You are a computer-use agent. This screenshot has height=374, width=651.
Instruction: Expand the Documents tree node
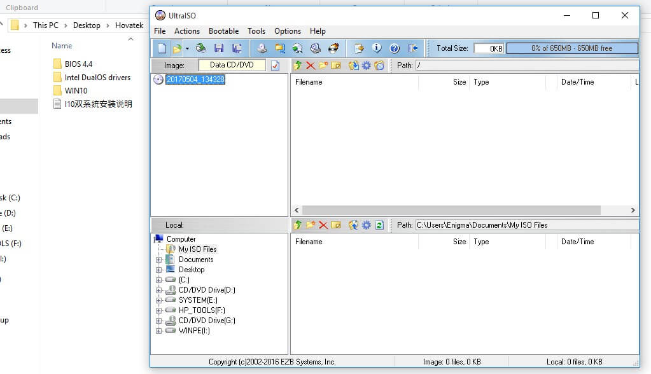(158, 260)
